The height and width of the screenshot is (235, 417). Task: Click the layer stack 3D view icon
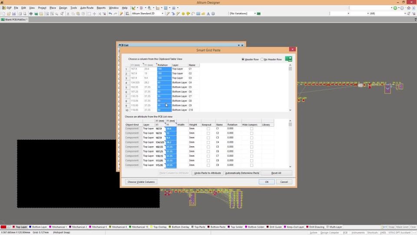point(31,13)
